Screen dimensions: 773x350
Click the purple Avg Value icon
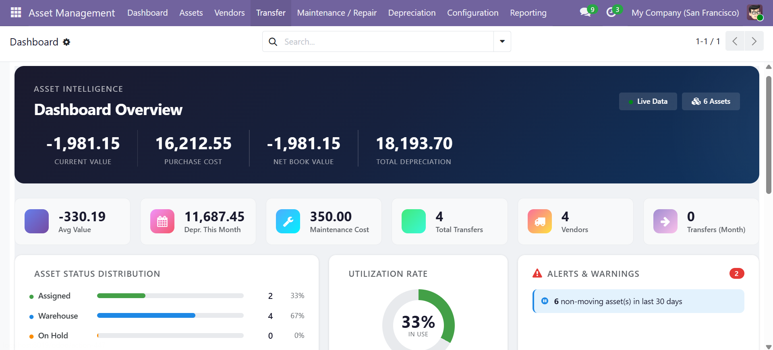(x=37, y=221)
